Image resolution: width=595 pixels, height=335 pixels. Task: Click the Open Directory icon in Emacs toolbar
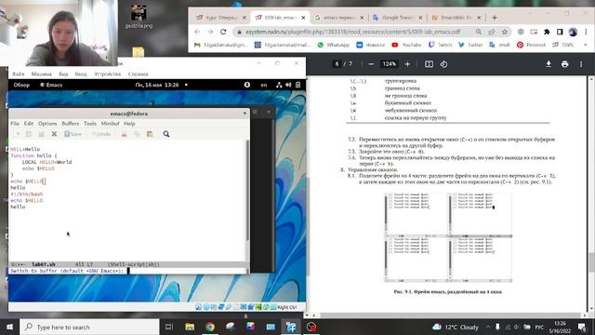(41, 134)
